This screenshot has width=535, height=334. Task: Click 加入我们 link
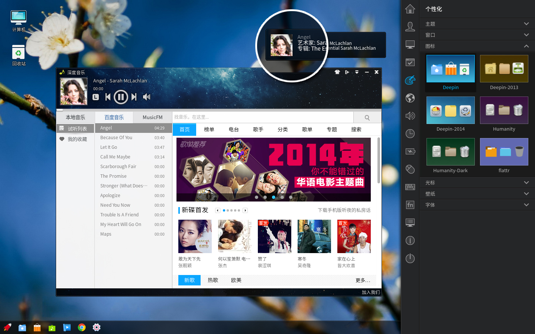coord(371,292)
